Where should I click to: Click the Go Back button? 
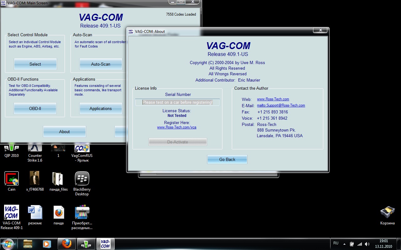[x=227, y=159]
